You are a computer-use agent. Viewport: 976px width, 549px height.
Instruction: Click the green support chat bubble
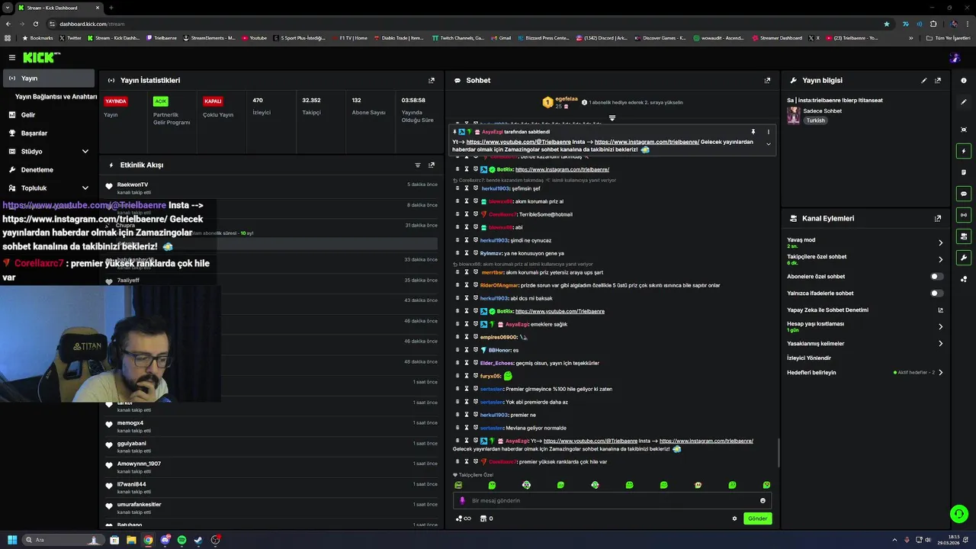(x=959, y=513)
